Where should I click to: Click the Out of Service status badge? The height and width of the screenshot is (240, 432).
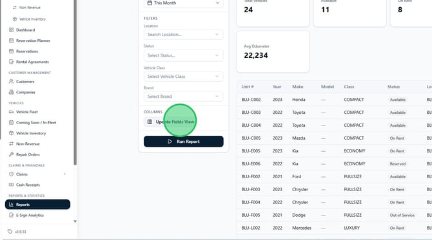(x=402, y=216)
